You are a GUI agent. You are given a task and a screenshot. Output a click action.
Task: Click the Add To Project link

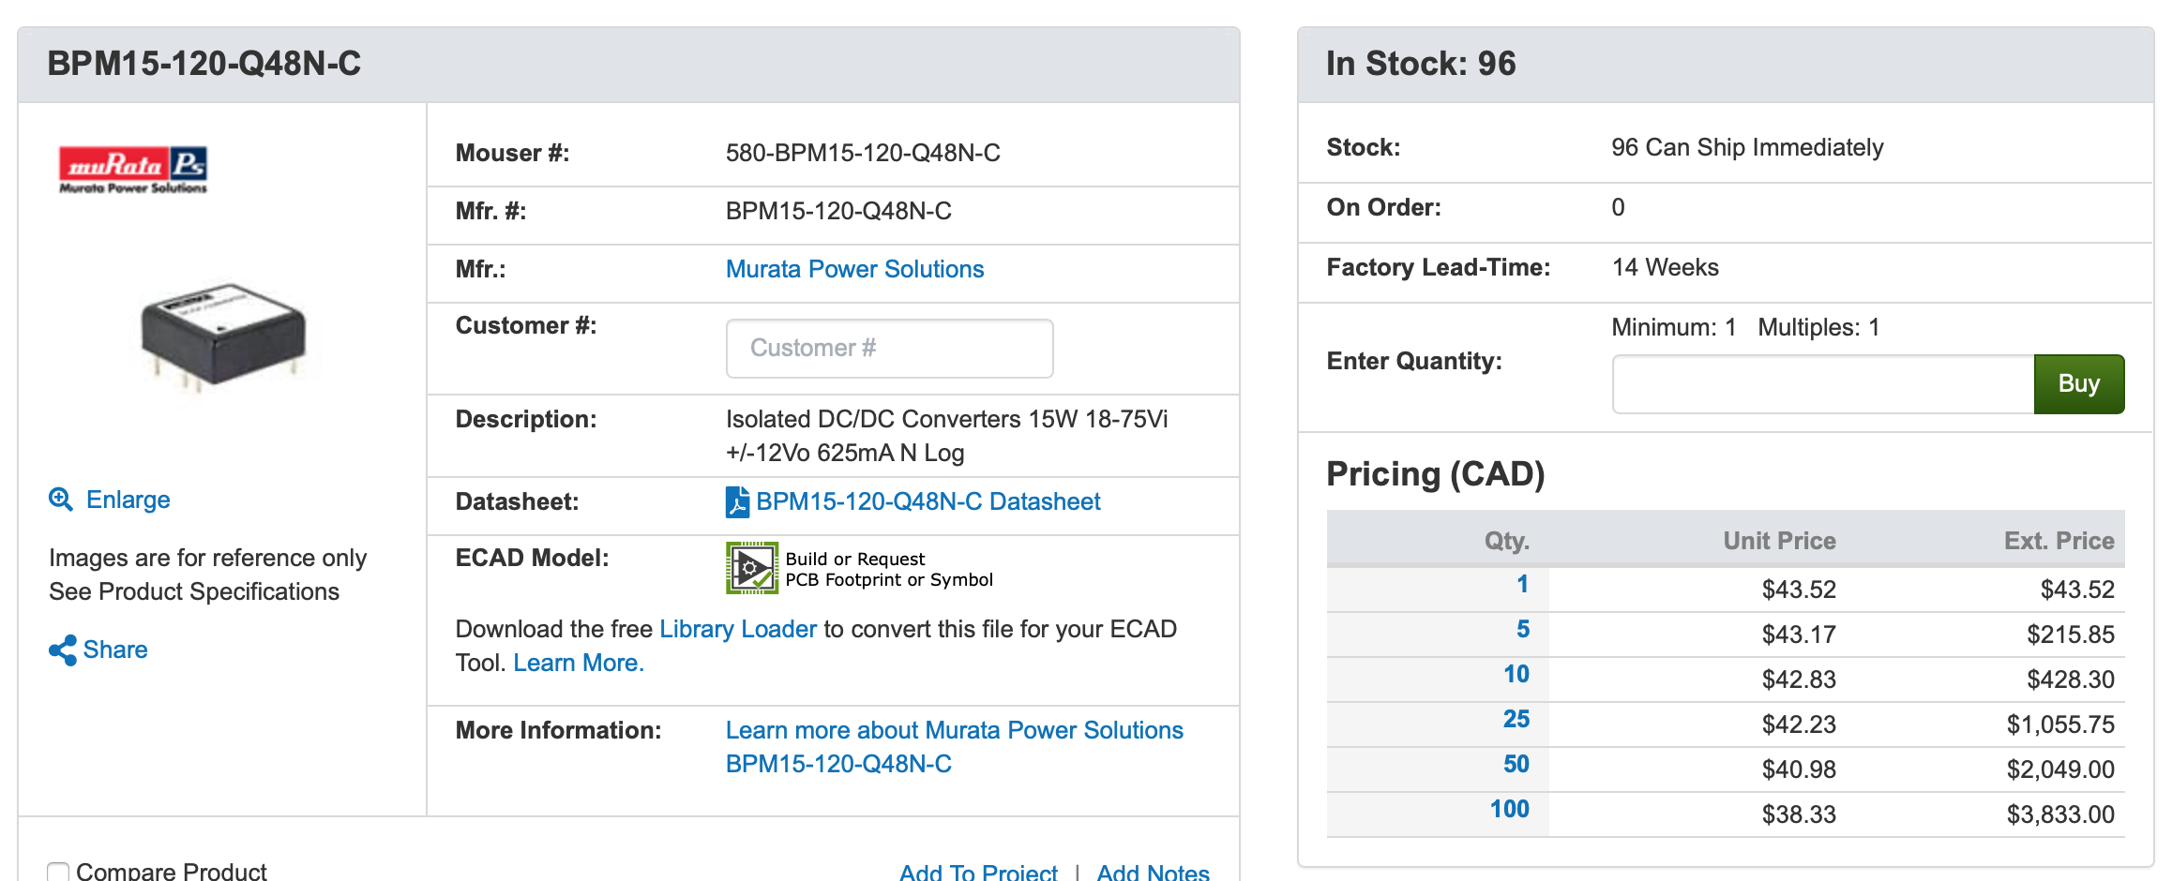point(978,873)
